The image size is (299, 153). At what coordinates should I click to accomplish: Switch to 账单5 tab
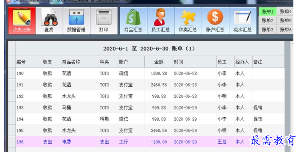point(285,20)
